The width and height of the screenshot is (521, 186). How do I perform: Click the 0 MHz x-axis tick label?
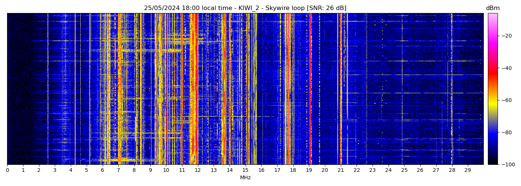[x=7, y=170]
